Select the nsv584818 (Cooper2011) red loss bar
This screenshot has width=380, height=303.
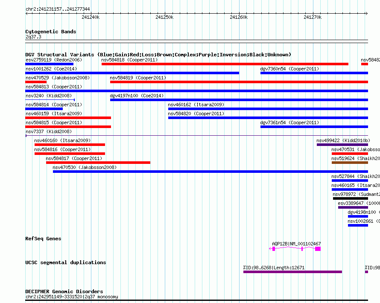tap(225, 64)
